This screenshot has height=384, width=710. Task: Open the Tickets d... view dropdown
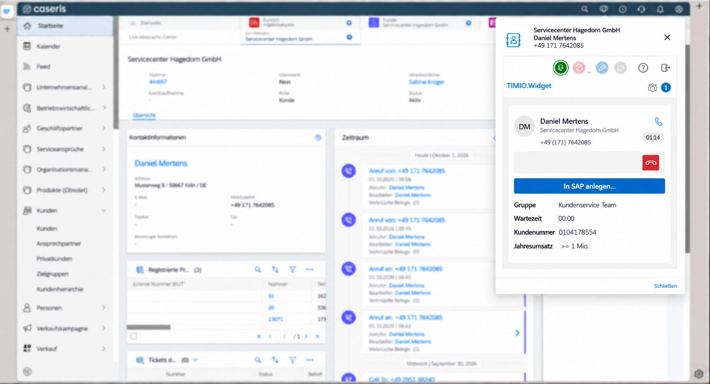point(195,360)
